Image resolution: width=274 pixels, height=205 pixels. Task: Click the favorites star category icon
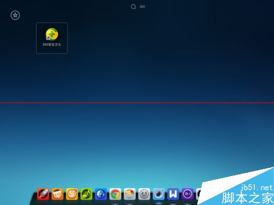[15, 15]
